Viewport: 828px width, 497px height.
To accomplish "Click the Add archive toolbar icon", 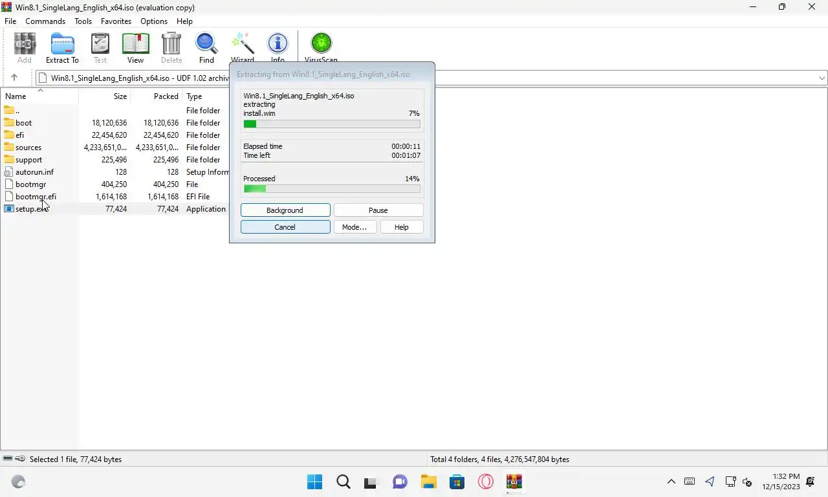I will tap(25, 48).
